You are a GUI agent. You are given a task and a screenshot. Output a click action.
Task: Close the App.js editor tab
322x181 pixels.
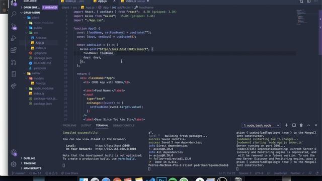(x=114, y=1)
